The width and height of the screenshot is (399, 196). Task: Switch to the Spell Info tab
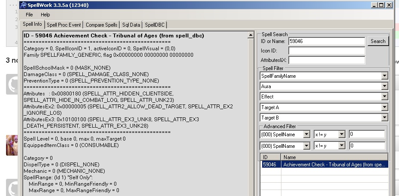(32, 24)
